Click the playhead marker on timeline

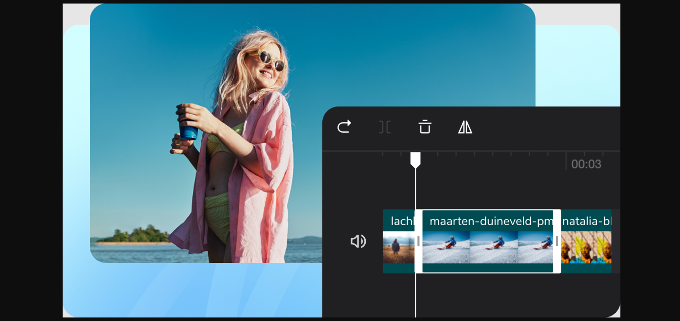[415, 160]
